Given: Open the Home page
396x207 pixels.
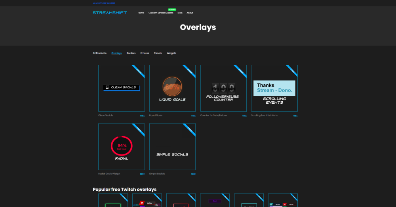Looking at the screenshot, I should [x=141, y=13].
